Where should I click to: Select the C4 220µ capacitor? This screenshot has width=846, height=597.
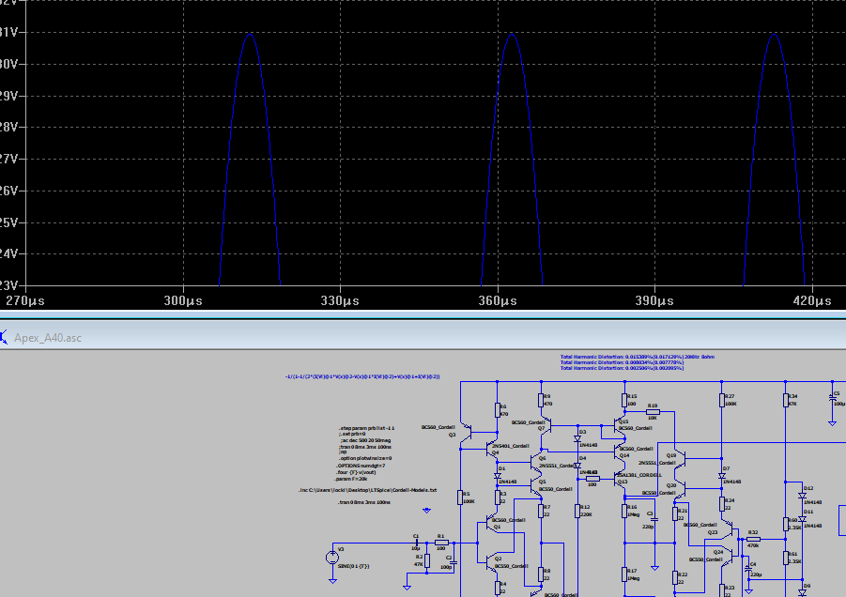[x=749, y=568]
